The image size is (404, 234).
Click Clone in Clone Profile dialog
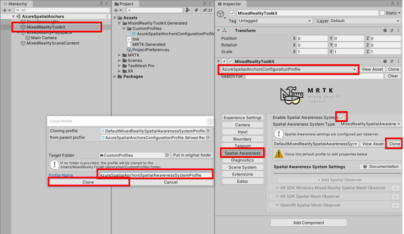click(88, 182)
